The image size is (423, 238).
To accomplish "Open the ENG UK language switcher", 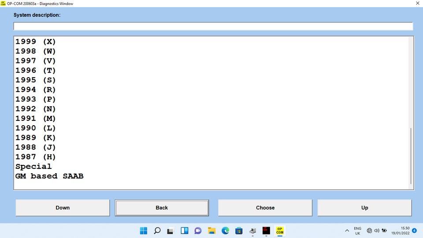I will click(x=357, y=231).
